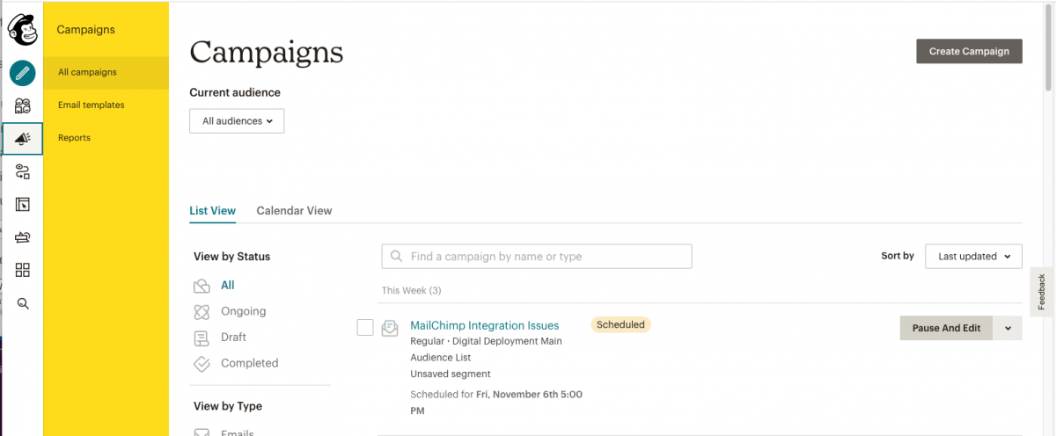1056x436 pixels.
Task: Check the MailChimp Integration Issues checkbox
Action: click(365, 327)
